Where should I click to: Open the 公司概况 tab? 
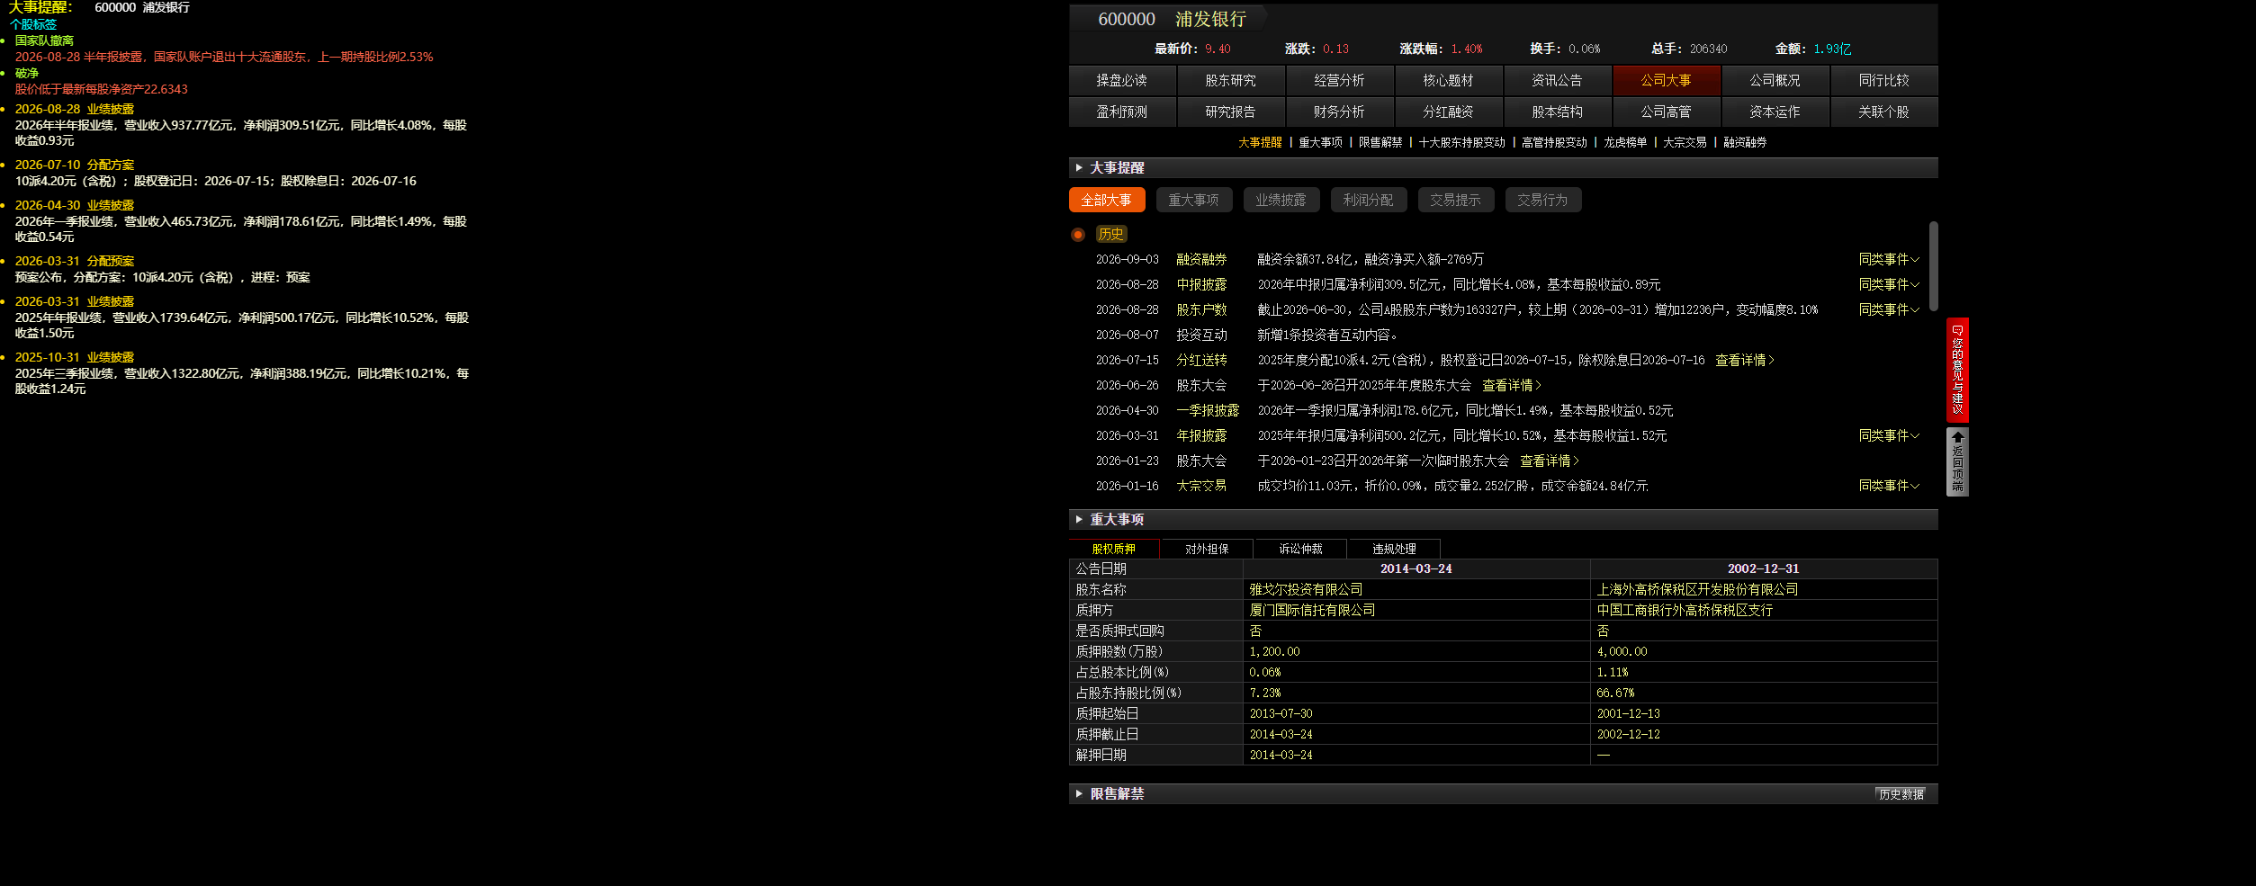(1775, 80)
